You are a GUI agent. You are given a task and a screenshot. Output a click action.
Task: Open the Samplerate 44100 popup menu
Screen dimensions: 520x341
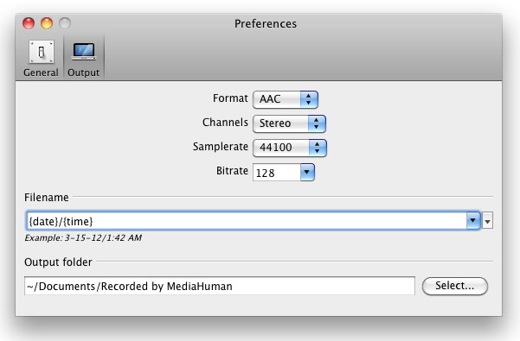point(290,148)
